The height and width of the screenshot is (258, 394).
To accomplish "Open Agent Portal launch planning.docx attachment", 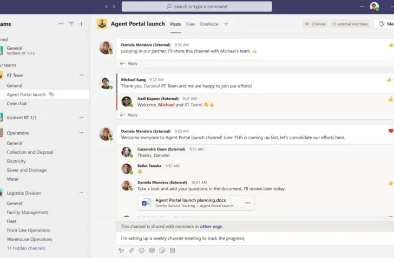I will tap(196, 202).
